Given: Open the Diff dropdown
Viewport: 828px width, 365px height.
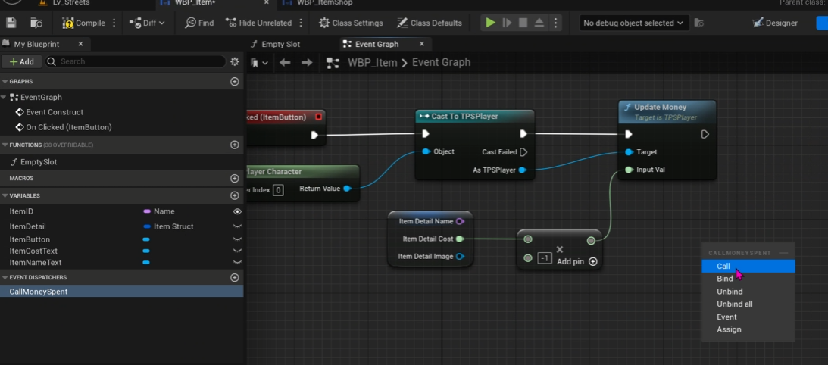Looking at the screenshot, I should [x=147, y=23].
